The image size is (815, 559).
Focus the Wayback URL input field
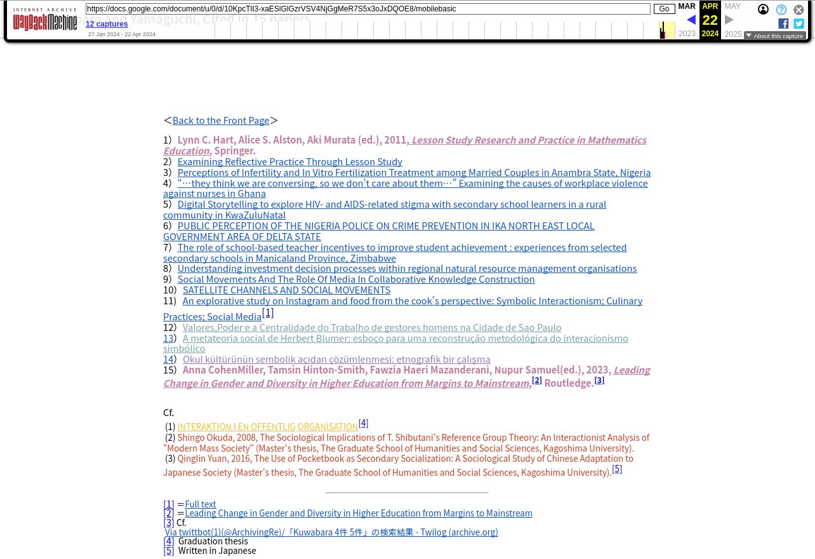(x=368, y=9)
